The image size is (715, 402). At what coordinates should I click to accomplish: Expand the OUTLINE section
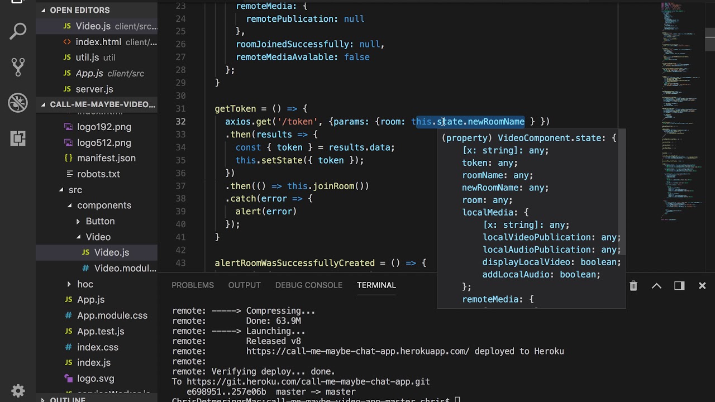click(44, 399)
